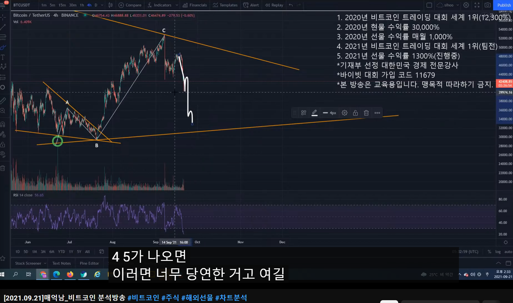Set date range to 1D
This screenshot has height=303, width=513.
tap(18, 252)
